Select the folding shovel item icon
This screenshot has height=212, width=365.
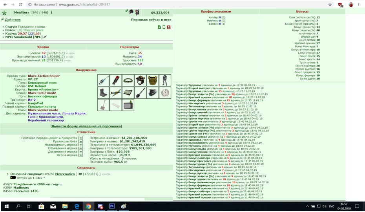141,93
